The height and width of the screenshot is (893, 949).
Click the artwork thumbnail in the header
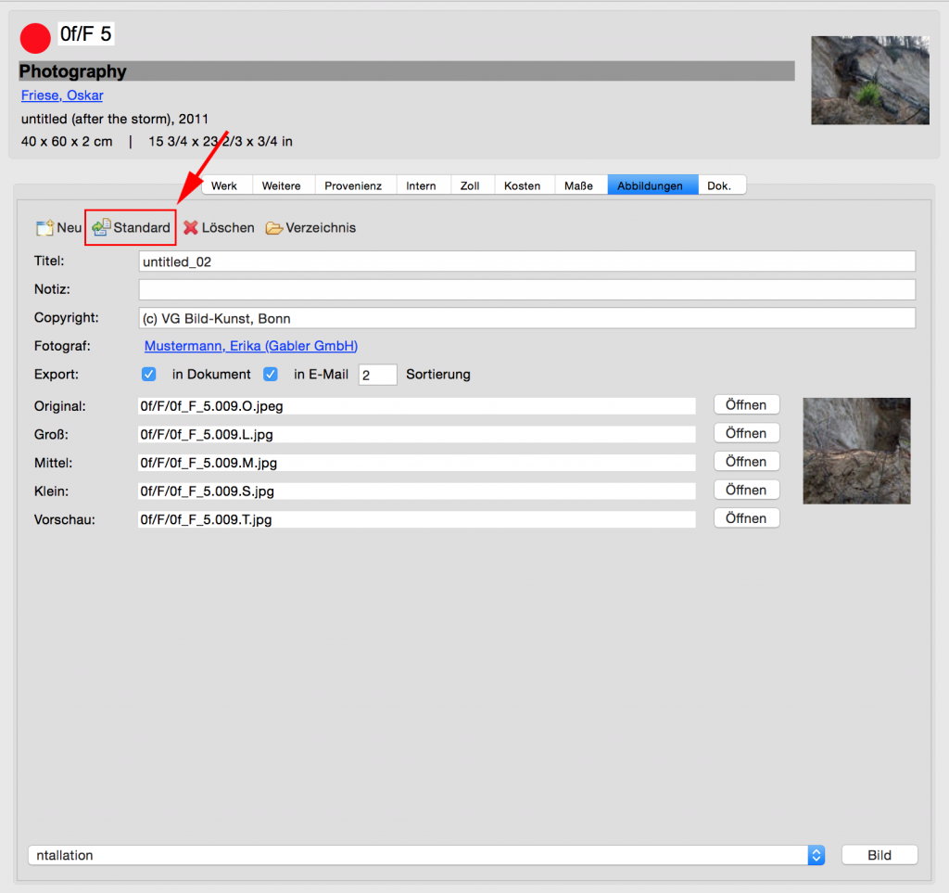point(870,81)
